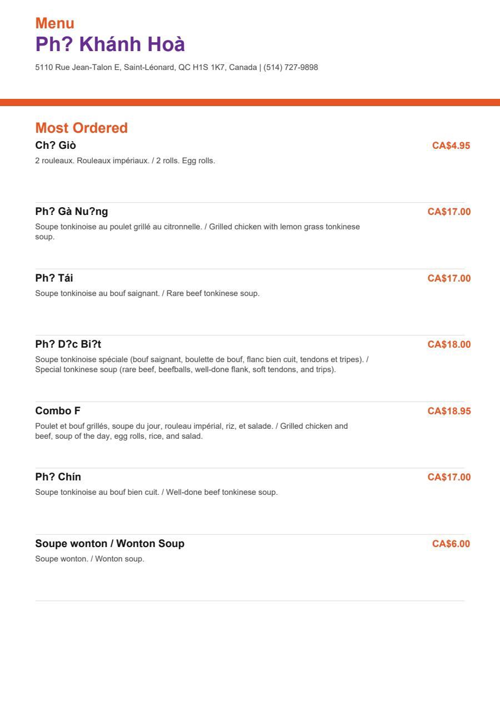
Task: Click the Combo F description text
Action: [x=191, y=431]
